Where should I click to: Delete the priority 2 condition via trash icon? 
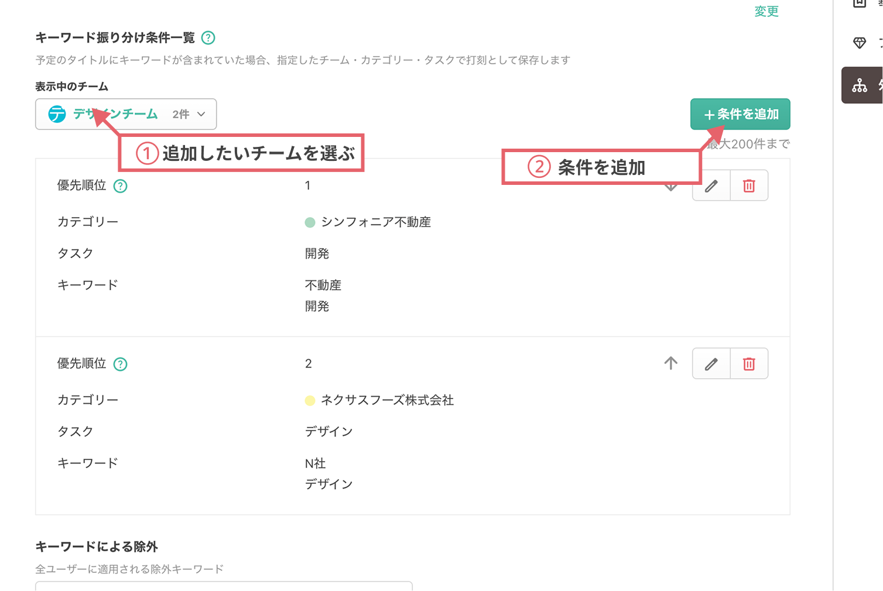pyautogui.click(x=749, y=363)
